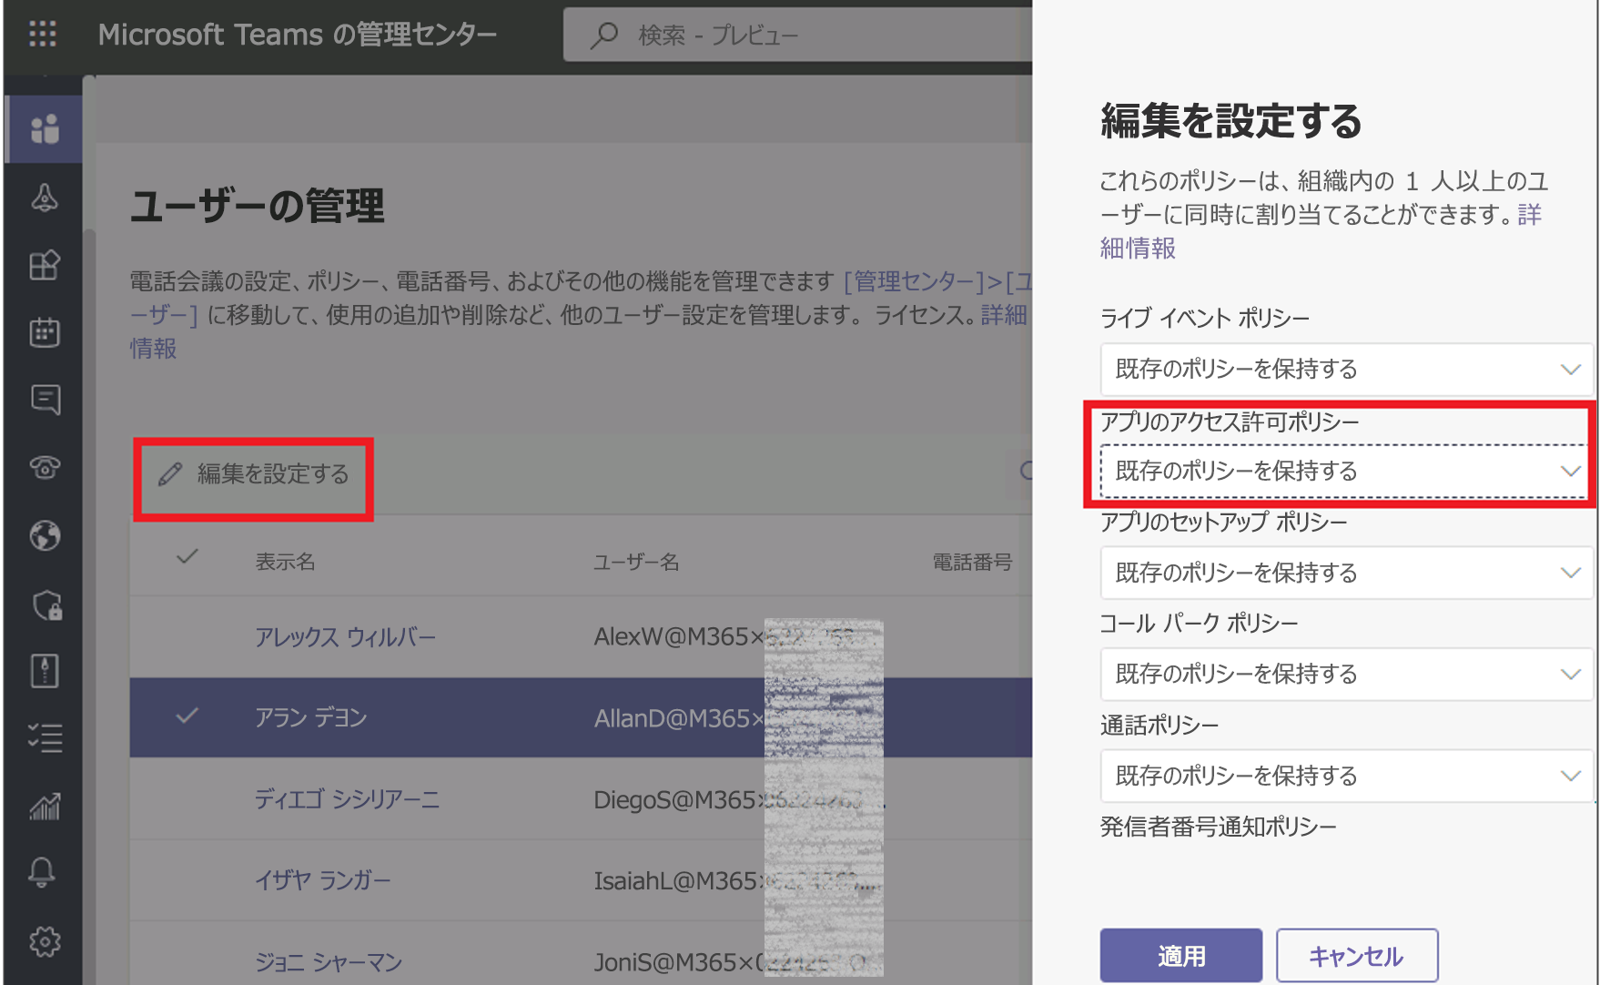The image size is (1600, 985).
Task: Expand アプリのアクセス許可ポリシー dropdown
Action: pos(1347,471)
